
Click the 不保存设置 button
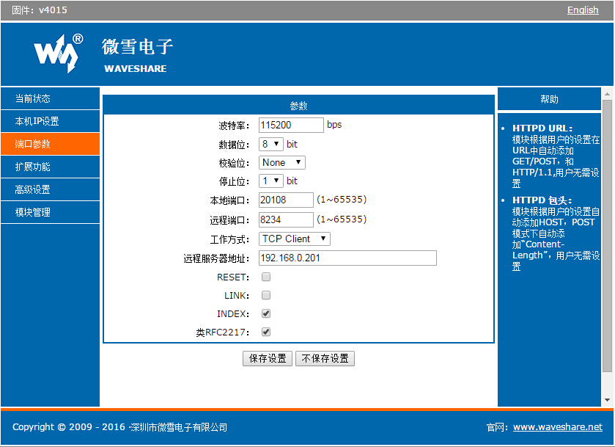[325, 359]
